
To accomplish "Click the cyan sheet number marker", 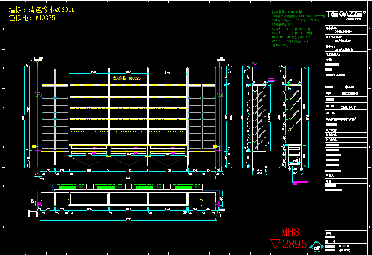I will click(x=316, y=246).
